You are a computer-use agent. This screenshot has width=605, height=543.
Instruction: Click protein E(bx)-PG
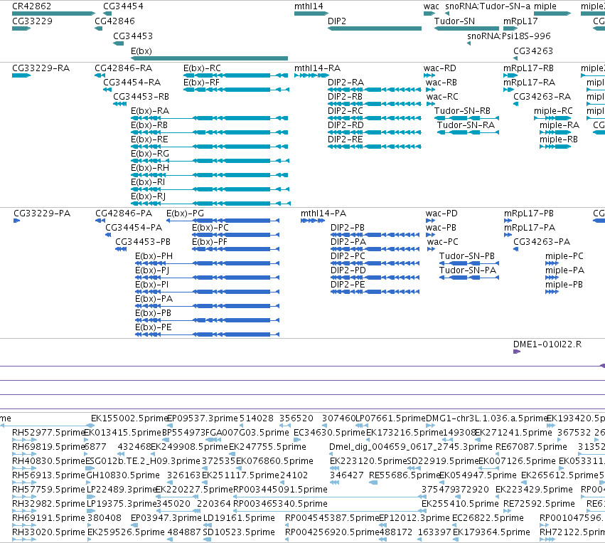pos(223,221)
